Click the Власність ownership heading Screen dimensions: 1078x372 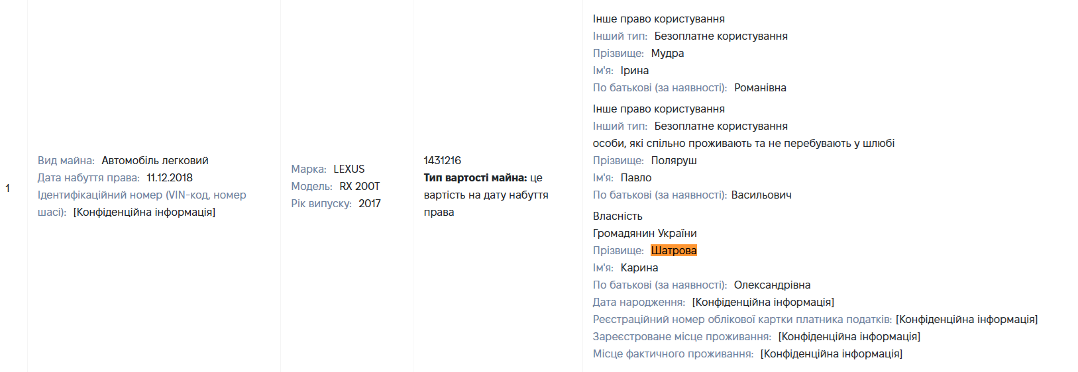pyautogui.click(x=618, y=216)
